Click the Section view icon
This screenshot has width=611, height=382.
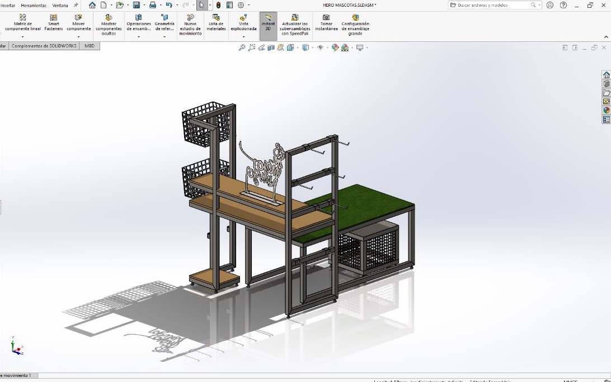pyautogui.click(x=271, y=47)
